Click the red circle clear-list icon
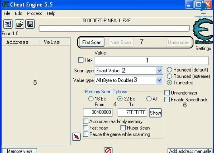 pyautogui.click(x=108, y=150)
